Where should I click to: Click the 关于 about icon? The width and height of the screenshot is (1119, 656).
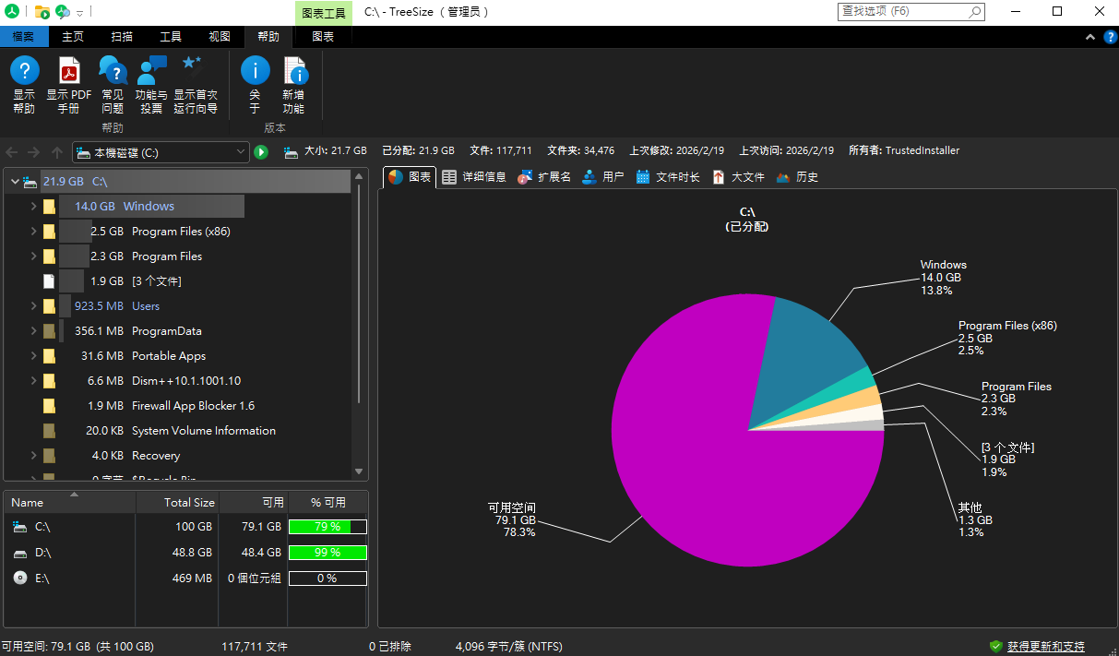coord(255,71)
